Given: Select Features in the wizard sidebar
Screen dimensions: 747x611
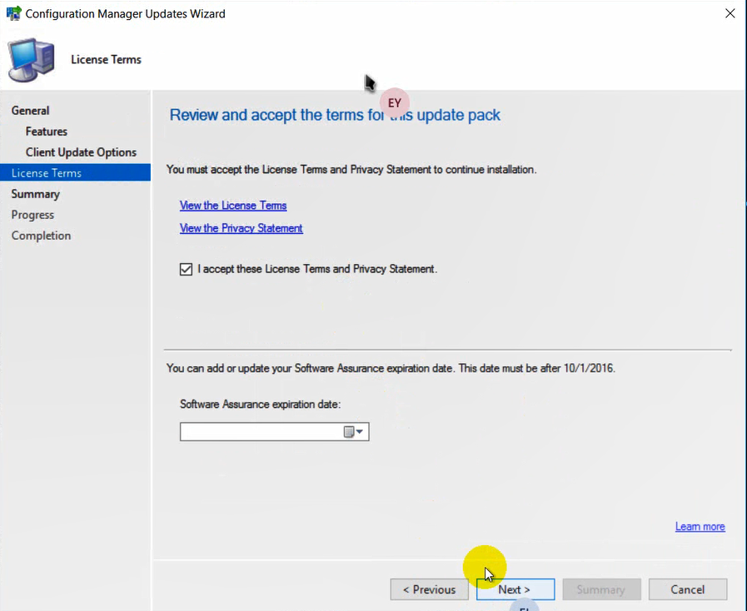Looking at the screenshot, I should (x=47, y=132).
